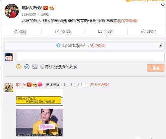Click the 收藏 star icon
Screen dimensions: 166x139
pos(16,31)
